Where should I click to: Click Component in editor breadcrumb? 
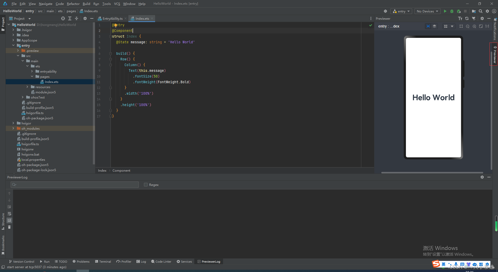click(x=121, y=170)
